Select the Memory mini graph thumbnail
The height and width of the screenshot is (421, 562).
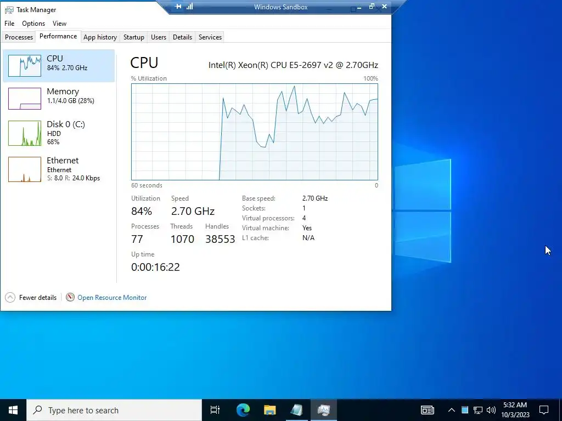point(24,99)
